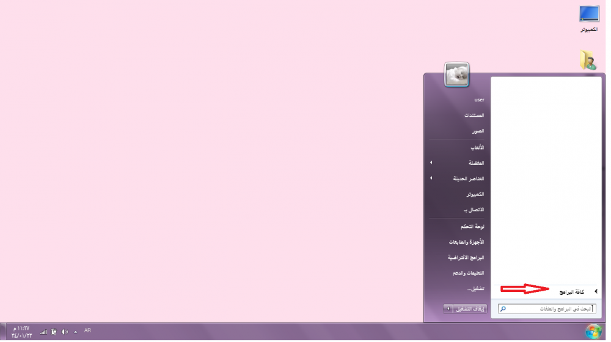This screenshot has height=342, width=611.
Task: Open Devices and Printers (الأجهزة والطابعات)
Action: 467,242
